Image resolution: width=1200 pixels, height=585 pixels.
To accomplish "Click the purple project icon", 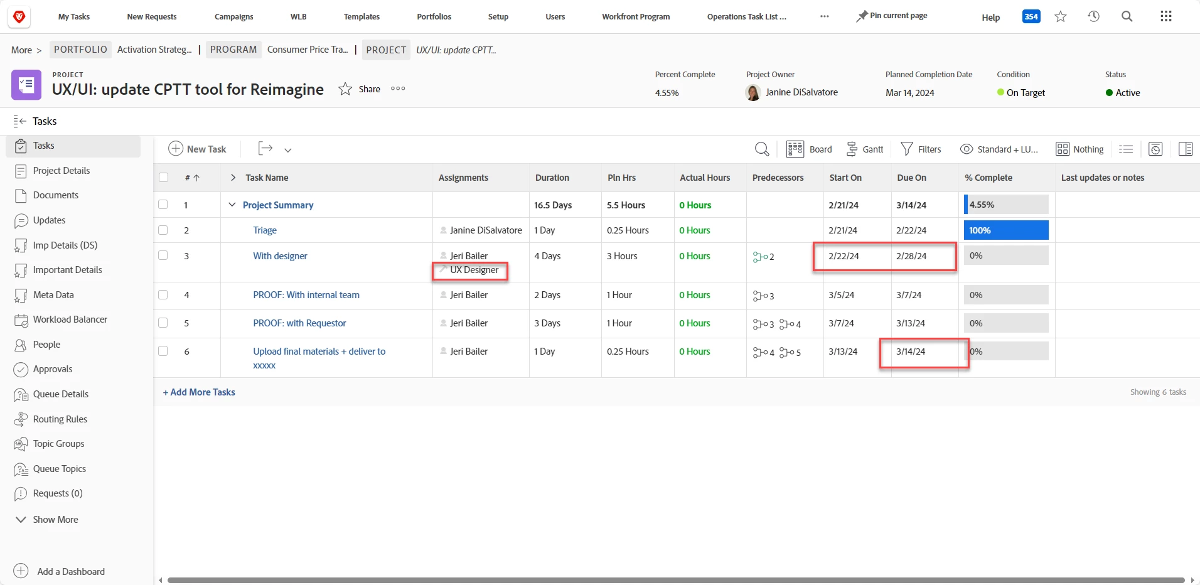I will (26, 85).
